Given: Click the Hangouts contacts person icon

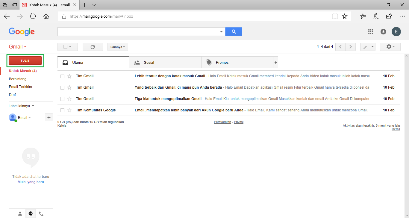Looking at the screenshot, I should point(20,214).
